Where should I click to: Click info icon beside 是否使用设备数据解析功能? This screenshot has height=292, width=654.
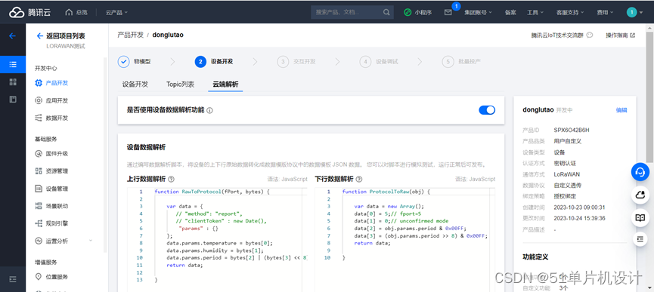(209, 110)
